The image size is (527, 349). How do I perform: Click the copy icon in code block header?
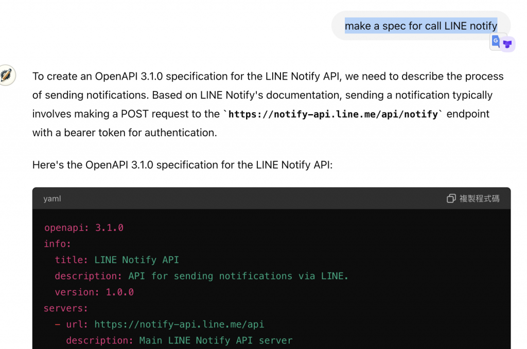click(451, 198)
